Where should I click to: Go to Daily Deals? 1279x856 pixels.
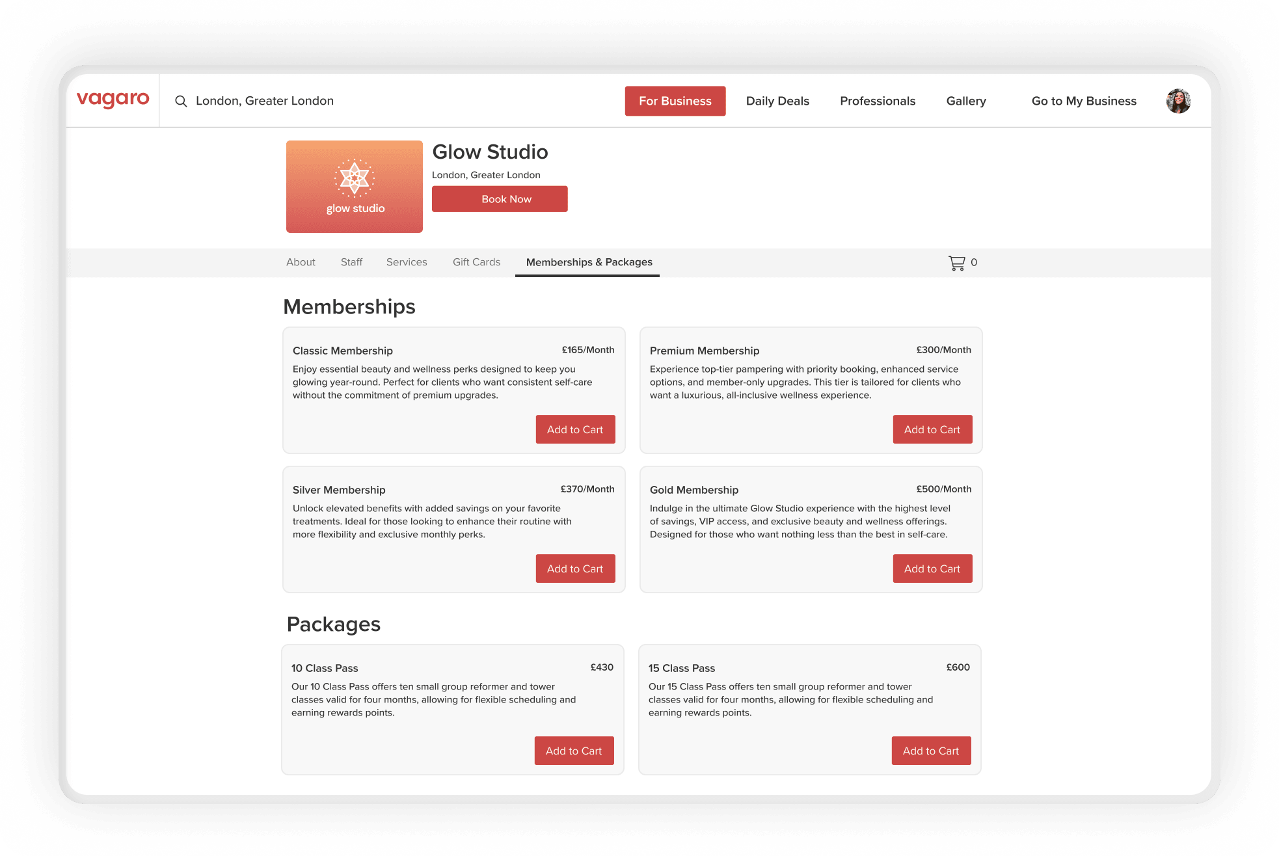777,101
